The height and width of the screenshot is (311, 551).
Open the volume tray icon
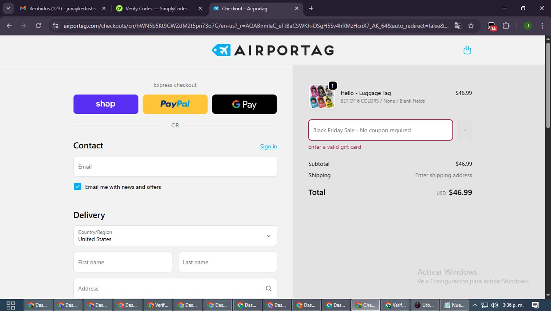[494, 305]
